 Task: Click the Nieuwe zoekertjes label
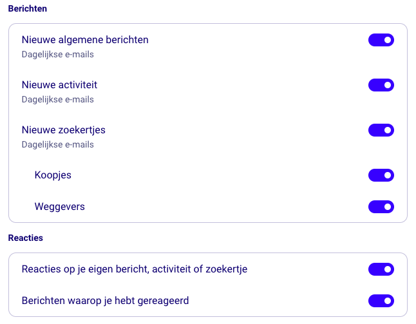coord(63,130)
